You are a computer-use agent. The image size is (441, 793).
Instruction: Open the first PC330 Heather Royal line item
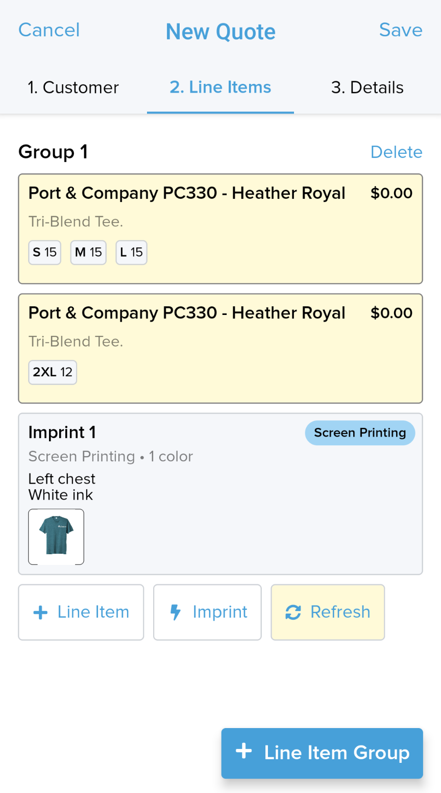click(220, 229)
